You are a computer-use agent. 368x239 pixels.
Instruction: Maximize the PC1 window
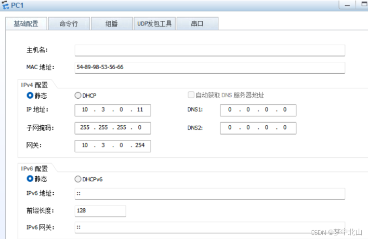point(363,5)
